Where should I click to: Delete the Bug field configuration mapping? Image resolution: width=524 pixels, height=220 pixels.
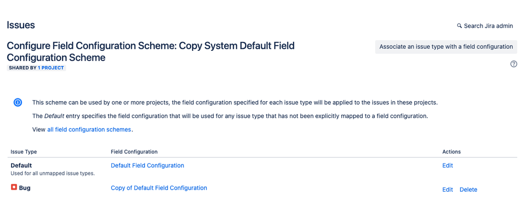click(x=468, y=190)
